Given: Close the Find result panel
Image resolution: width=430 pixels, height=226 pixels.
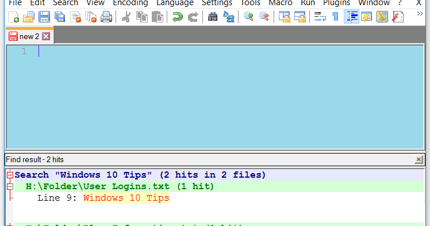Looking at the screenshot, I should pyautogui.click(x=419, y=159).
